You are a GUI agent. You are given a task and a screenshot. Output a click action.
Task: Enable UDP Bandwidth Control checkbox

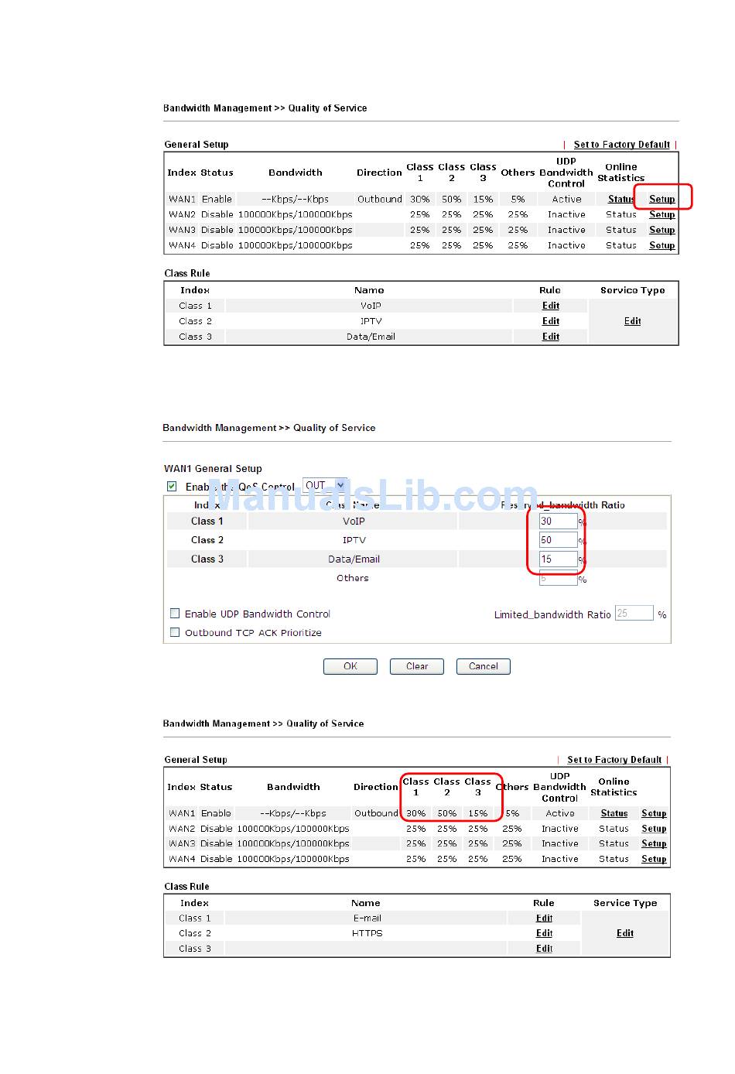175,614
